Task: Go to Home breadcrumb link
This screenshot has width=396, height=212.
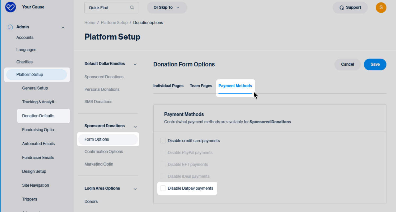Action: click(x=90, y=23)
